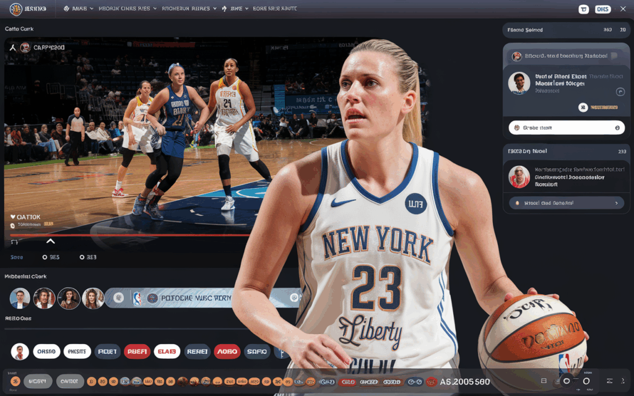This screenshot has height=396, width=634.
Task: Expand the second top navigation dropdown menu
Action: point(128,9)
